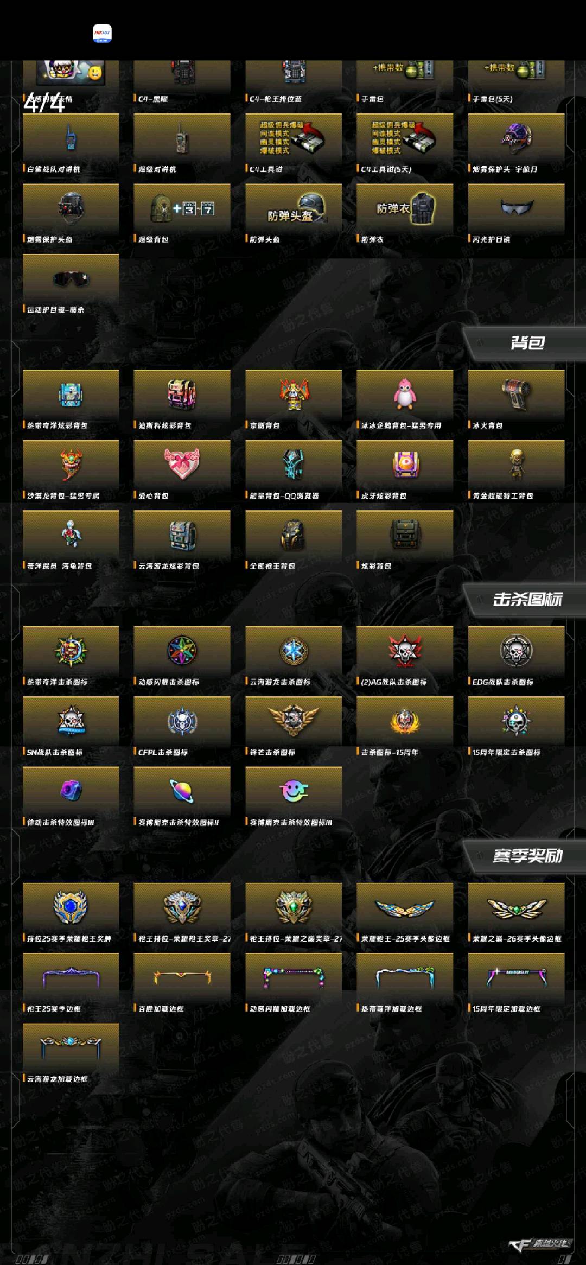This screenshot has width=586, height=1265.
Task: Click the HIKIOT app icon at top
Action: 103,33
